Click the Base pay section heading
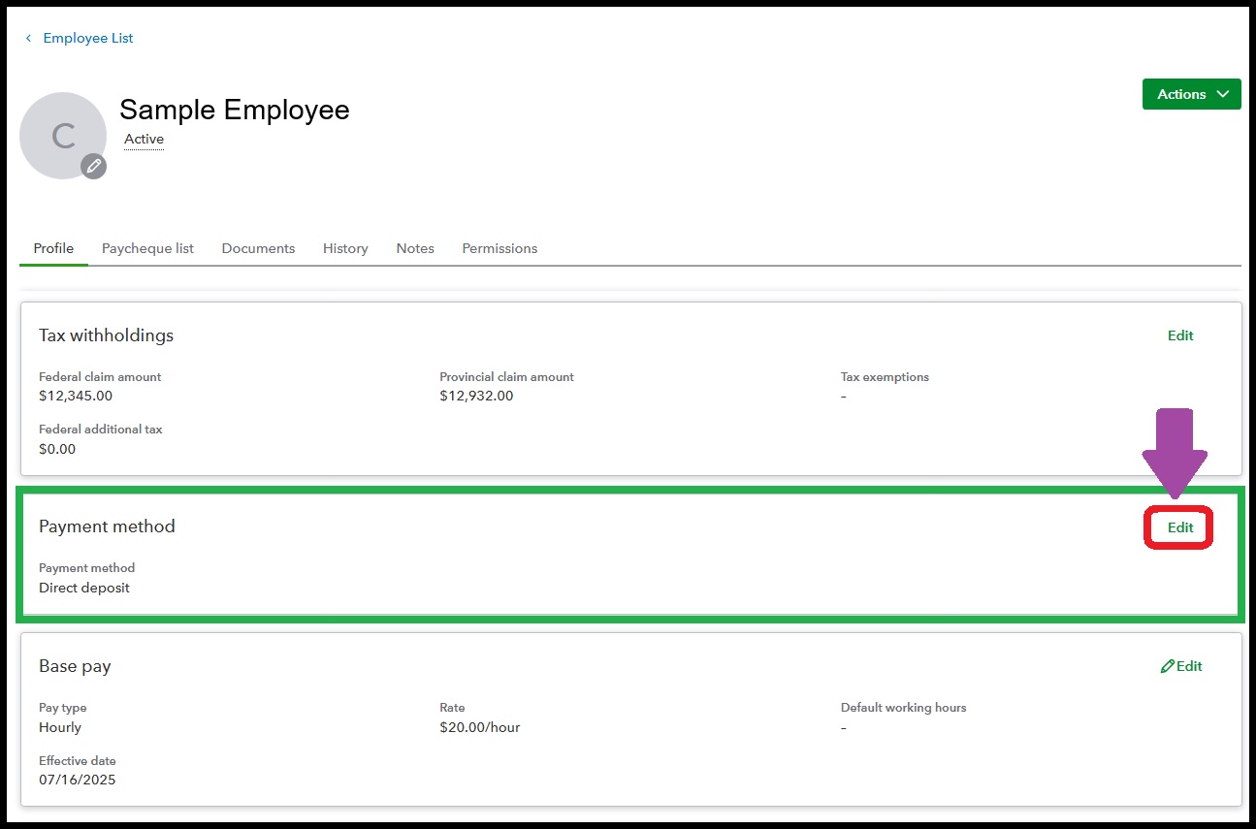The width and height of the screenshot is (1256, 829). click(x=75, y=666)
